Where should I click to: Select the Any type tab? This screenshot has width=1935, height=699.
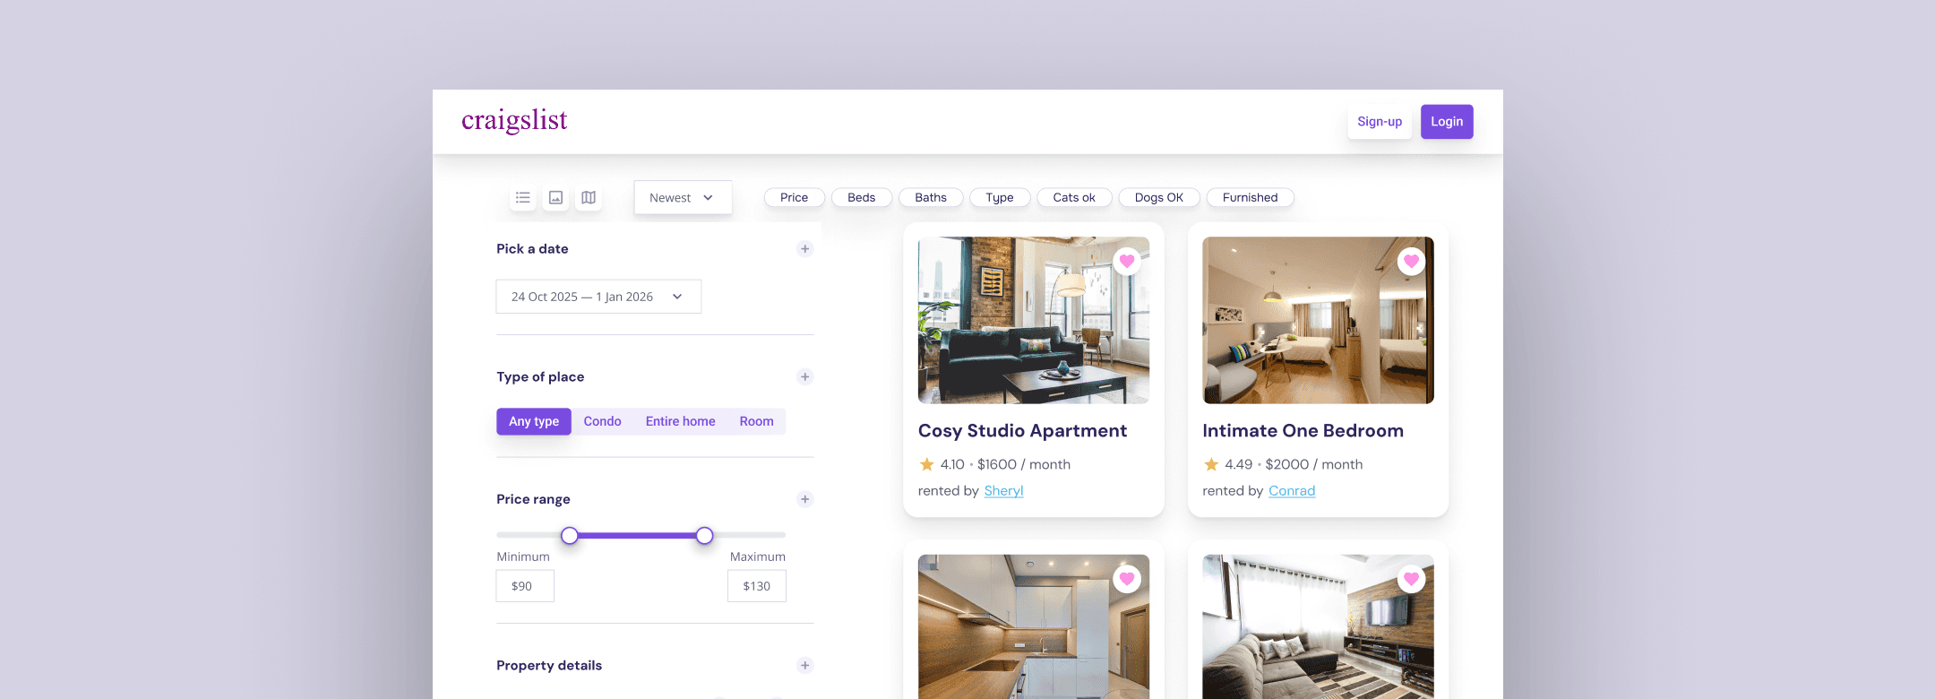tap(534, 421)
